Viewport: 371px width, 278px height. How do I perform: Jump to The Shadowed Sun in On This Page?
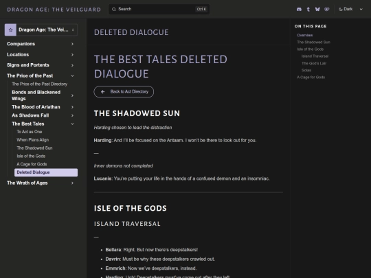313,42
